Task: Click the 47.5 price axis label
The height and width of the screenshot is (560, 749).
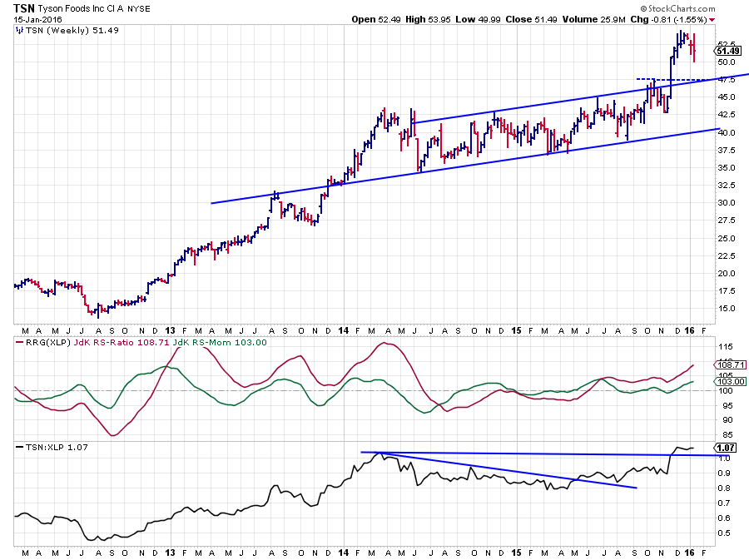Action: point(727,80)
